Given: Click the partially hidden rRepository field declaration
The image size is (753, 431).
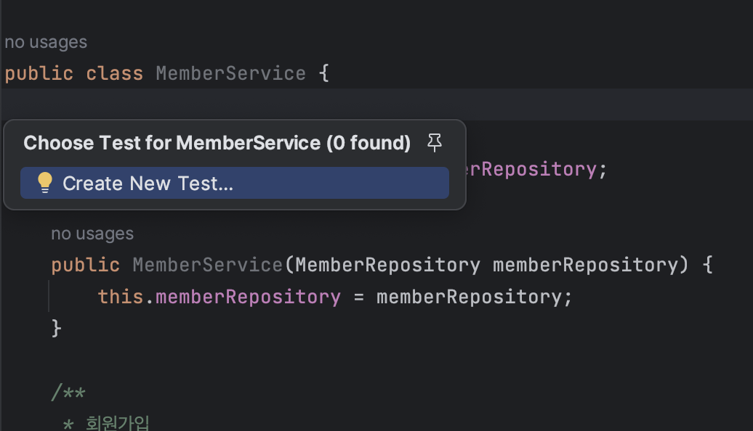Looking at the screenshot, I should pos(533,169).
